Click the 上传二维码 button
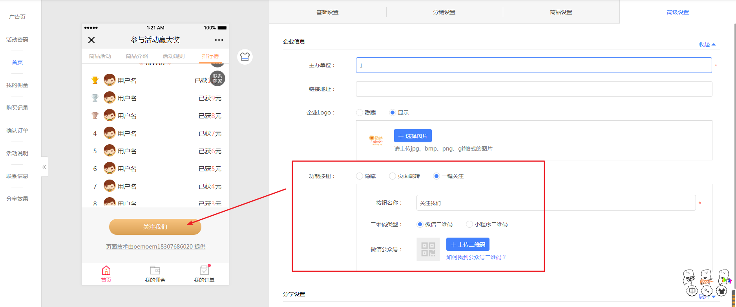Image resolution: width=736 pixels, height=307 pixels. tap(468, 244)
